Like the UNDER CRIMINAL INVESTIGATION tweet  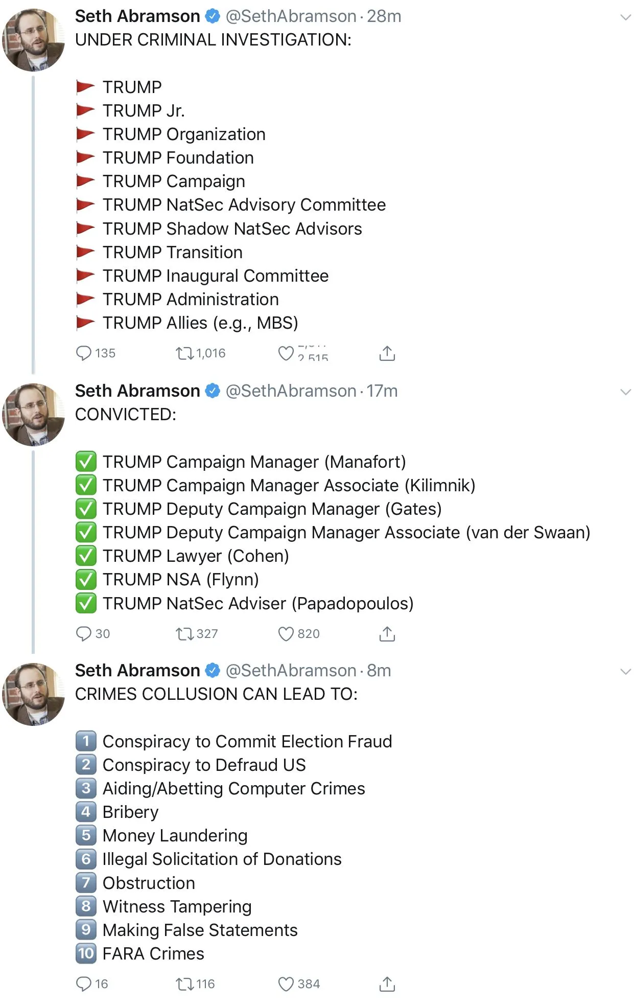click(x=286, y=353)
